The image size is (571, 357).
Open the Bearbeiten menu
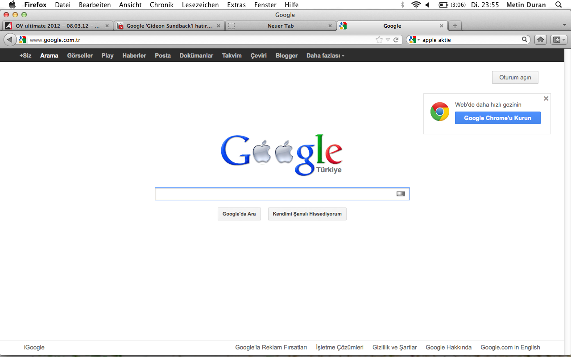click(x=95, y=5)
